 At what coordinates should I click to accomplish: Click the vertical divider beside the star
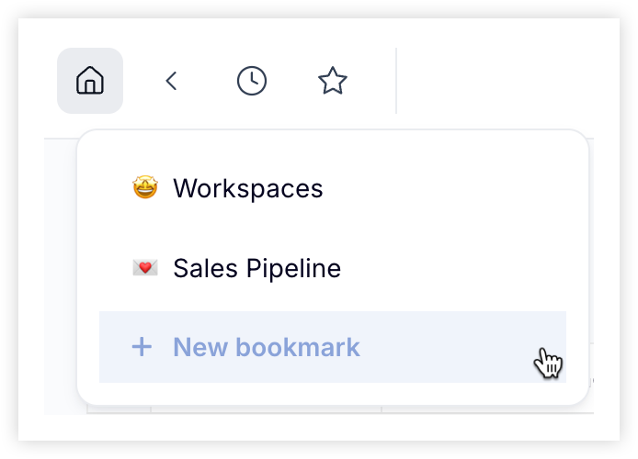pos(396,81)
